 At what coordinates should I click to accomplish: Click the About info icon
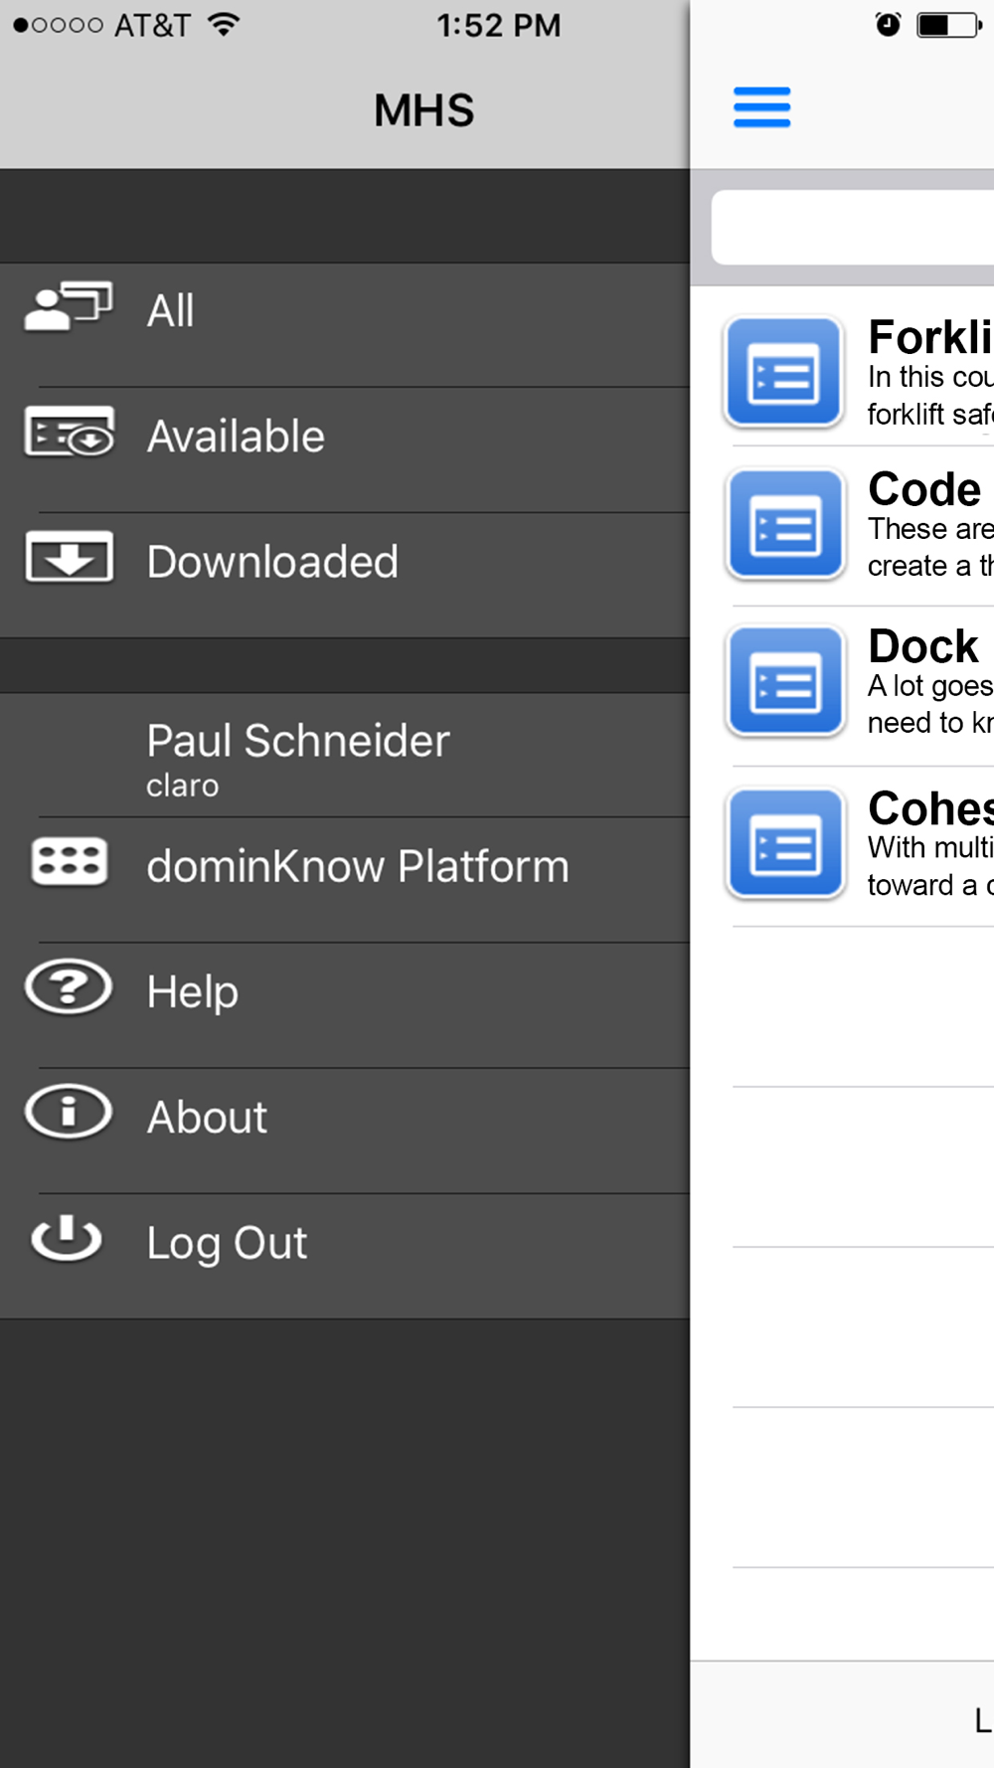69,1112
